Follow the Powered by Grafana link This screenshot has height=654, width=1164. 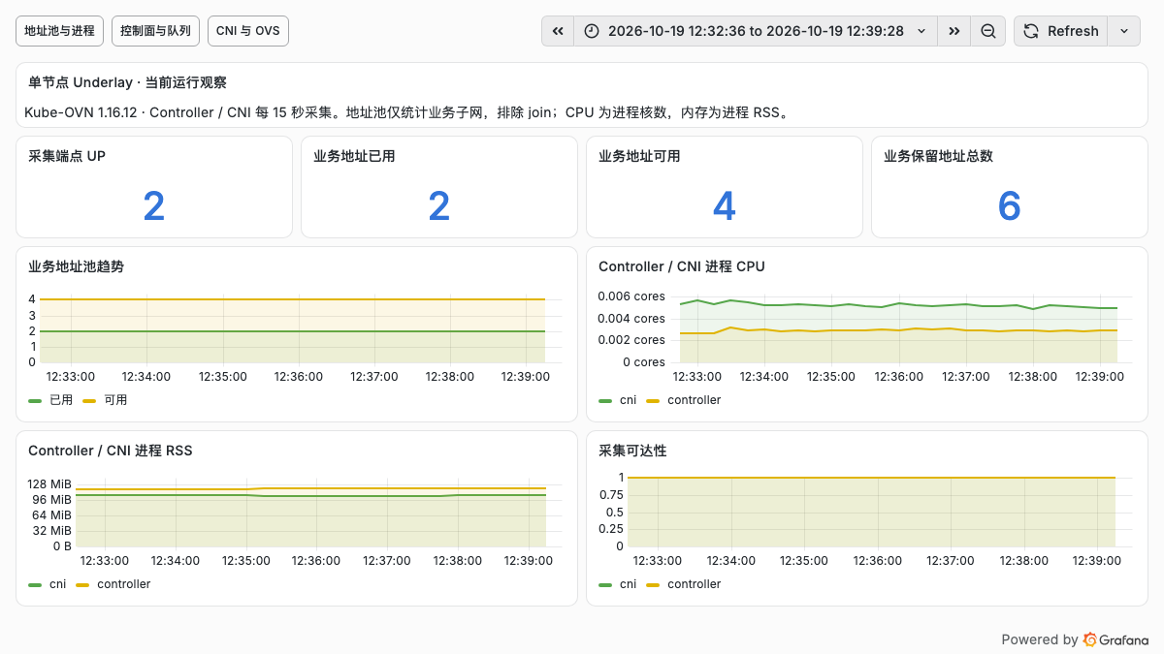(1075, 639)
